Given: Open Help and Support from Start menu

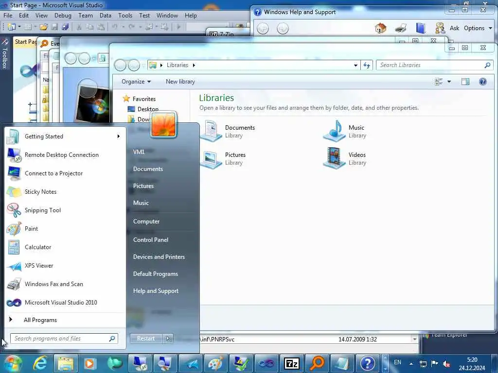Looking at the screenshot, I should tap(156, 291).
